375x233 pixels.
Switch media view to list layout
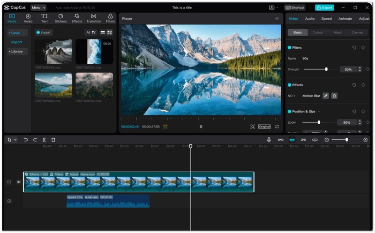pyautogui.click(x=103, y=32)
